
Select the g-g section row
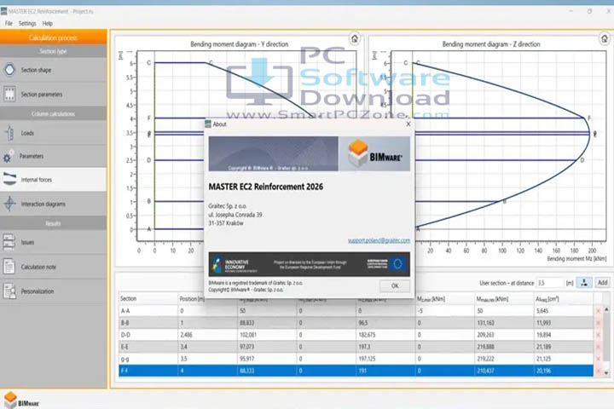pyautogui.click(x=356, y=359)
